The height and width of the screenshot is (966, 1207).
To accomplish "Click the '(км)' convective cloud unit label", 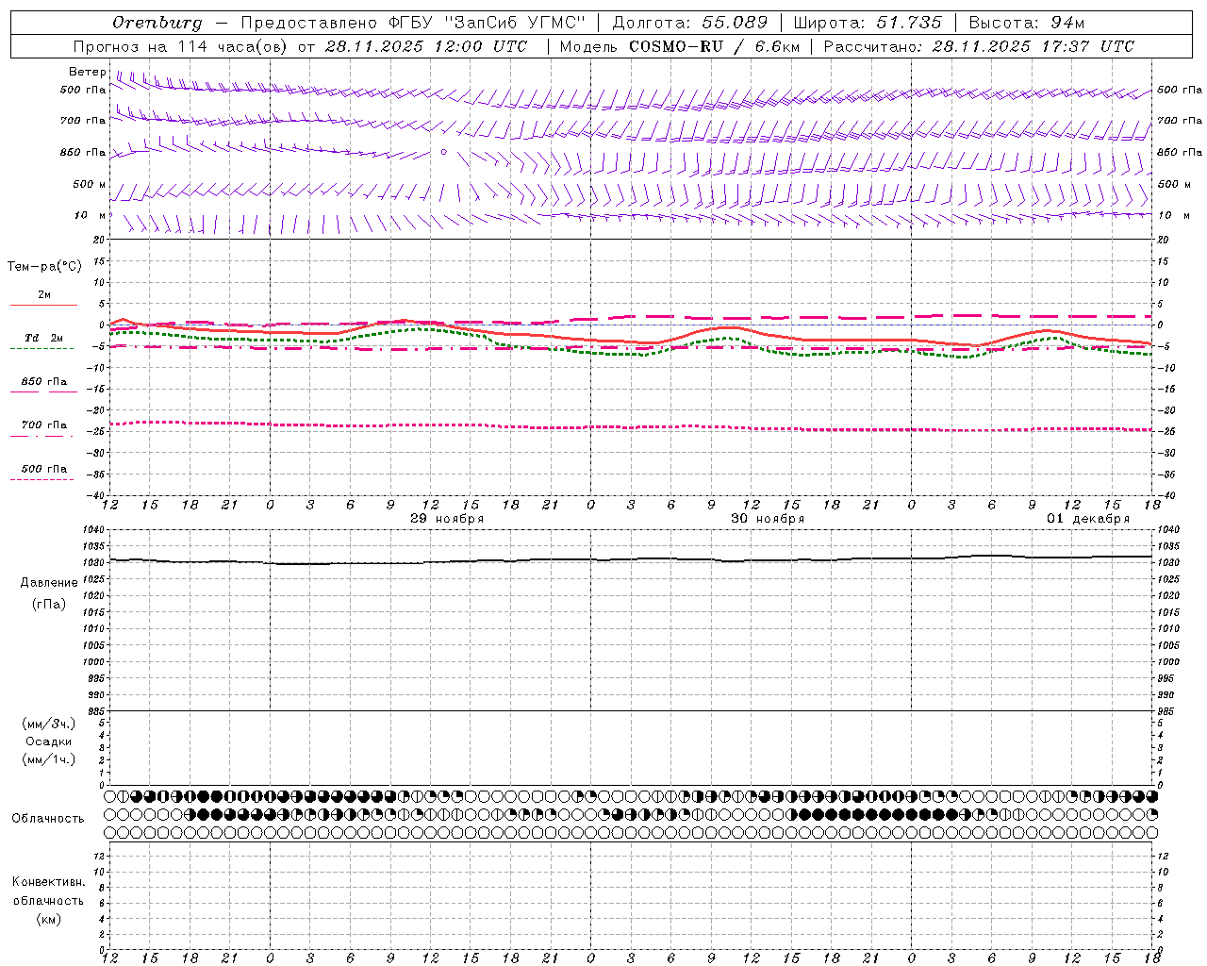I will coord(49,919).
